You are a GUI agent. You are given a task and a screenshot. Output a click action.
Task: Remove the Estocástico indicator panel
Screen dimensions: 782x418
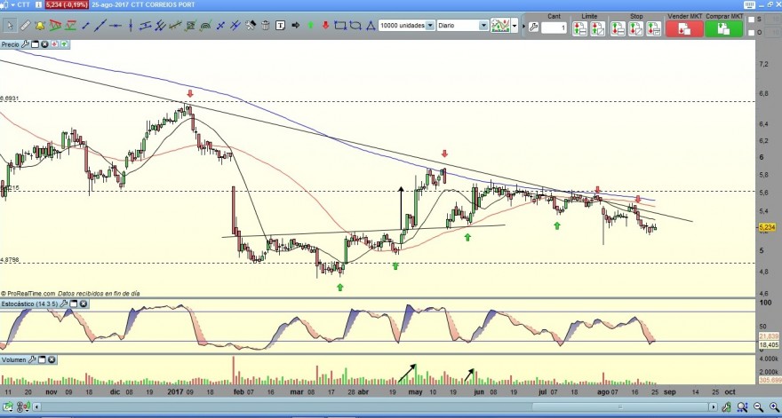pyautogui.click(x=84, y=304)
